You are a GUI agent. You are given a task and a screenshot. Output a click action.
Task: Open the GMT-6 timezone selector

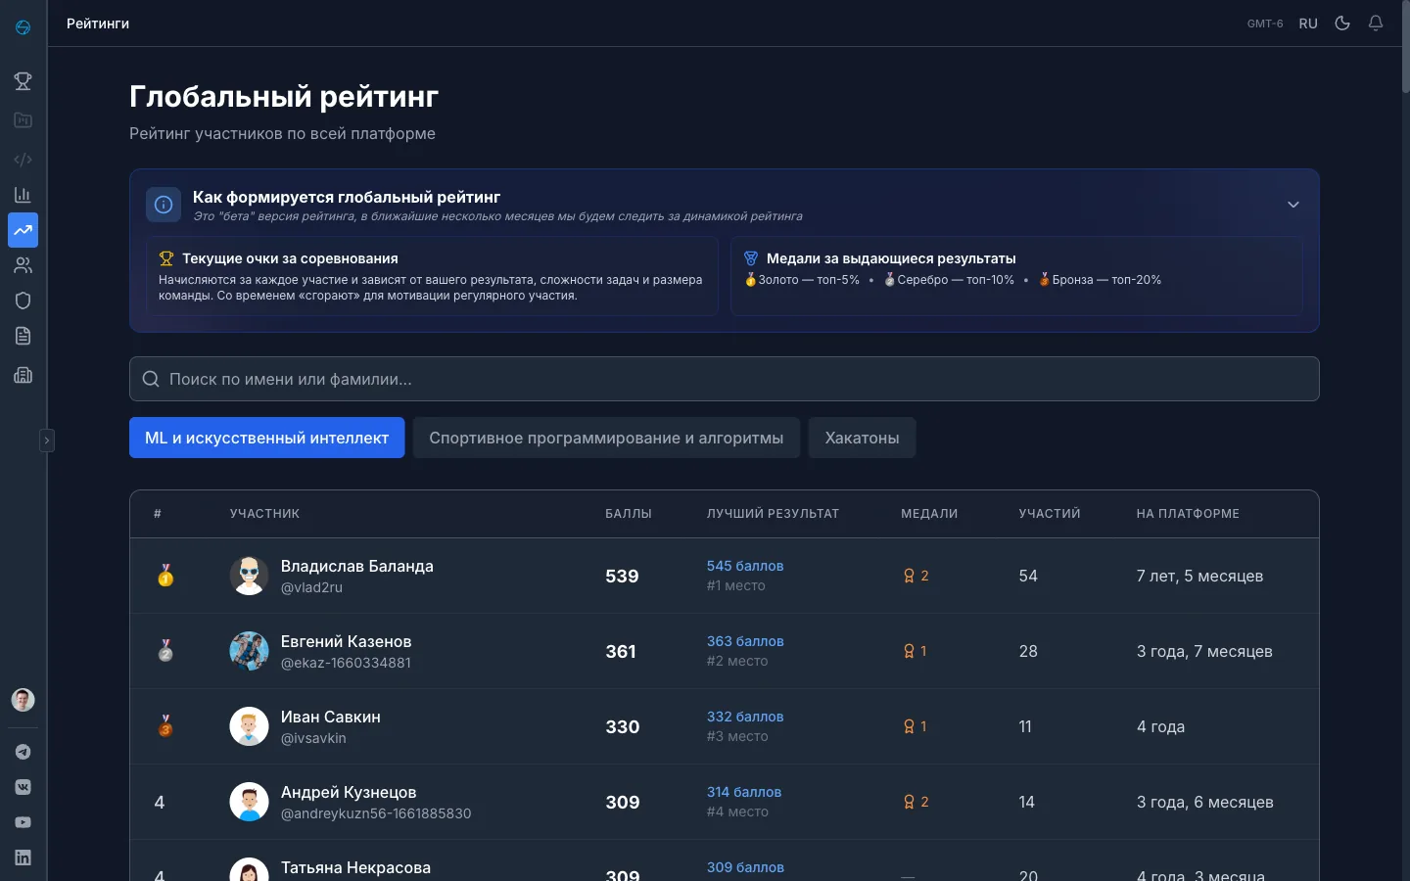click(x=1264, y=23)
